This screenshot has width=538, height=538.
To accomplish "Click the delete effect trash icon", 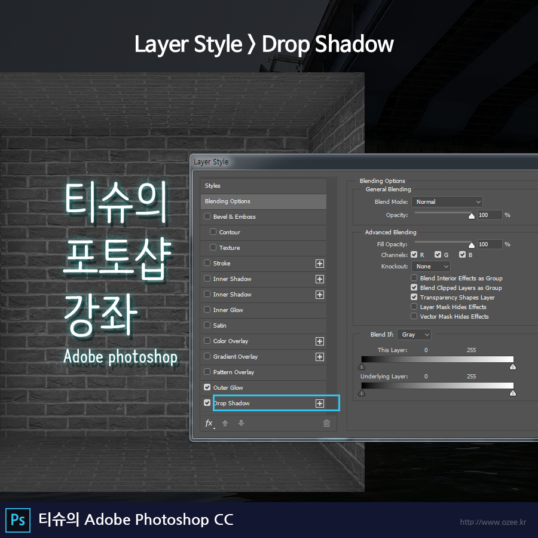I will (x=326, y=423).
